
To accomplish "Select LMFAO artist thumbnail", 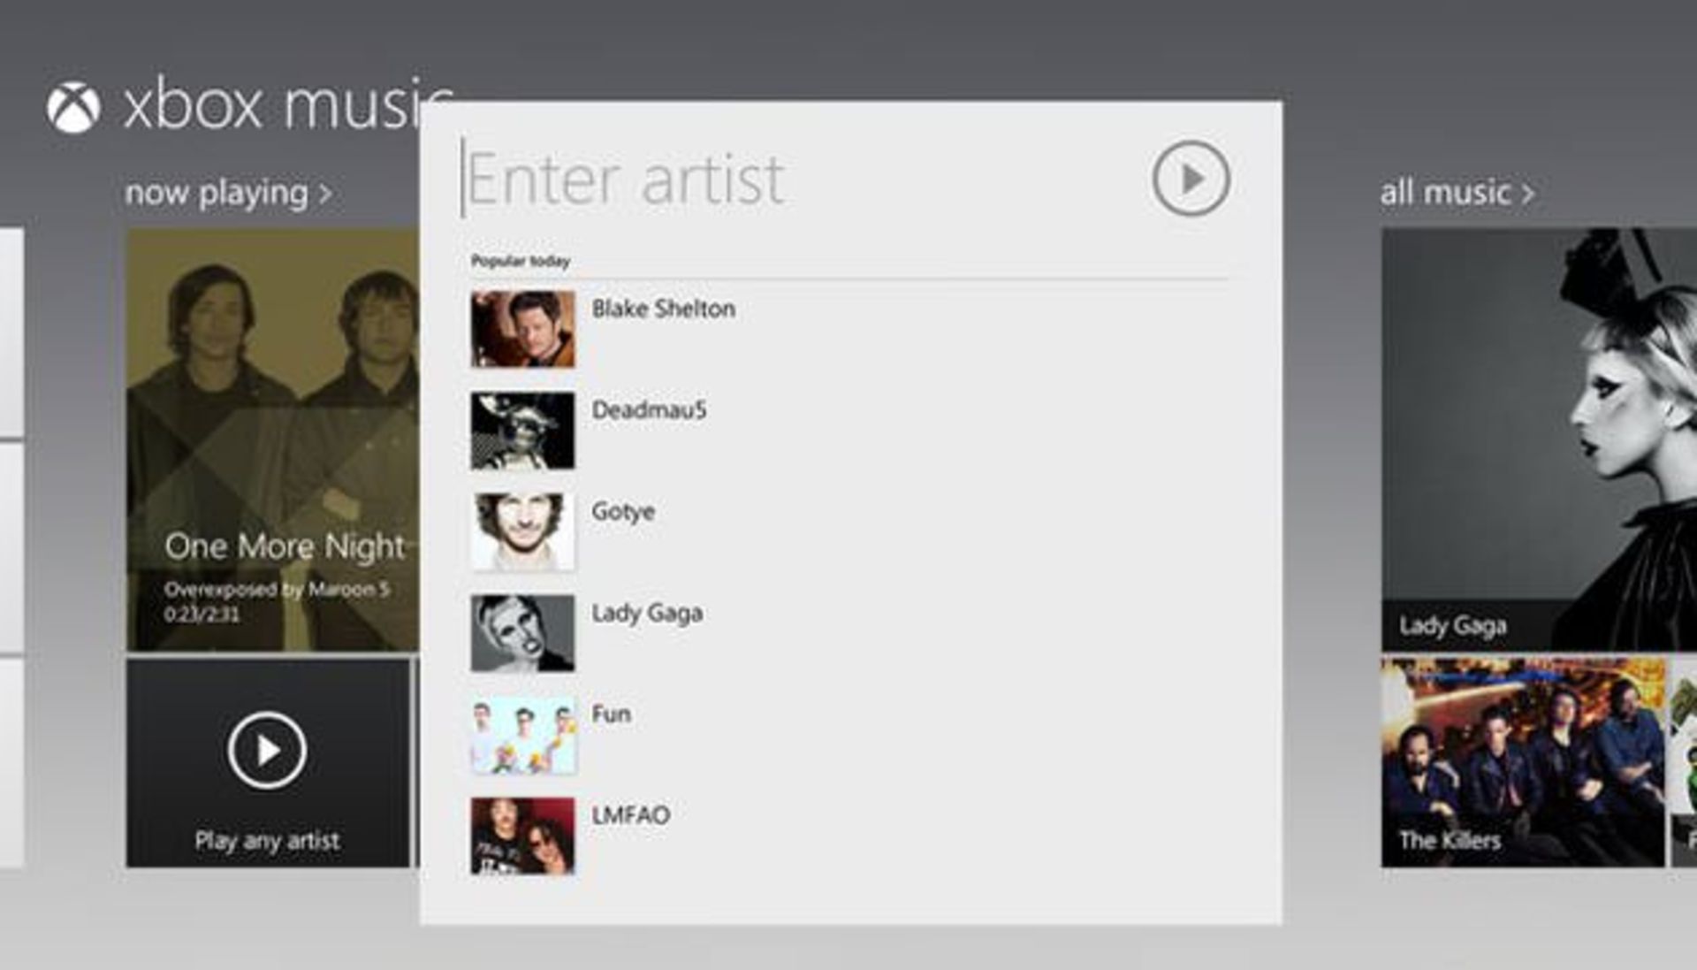I will coord(522,836).
